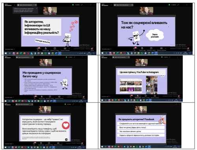Select the speaker video thumbnail above the Facebook slide
The height and width of the screenshot is (150, 197).
coord(141,109)
